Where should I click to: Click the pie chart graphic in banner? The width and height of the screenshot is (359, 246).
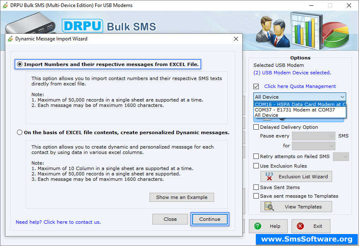click(x=336, y=34)
